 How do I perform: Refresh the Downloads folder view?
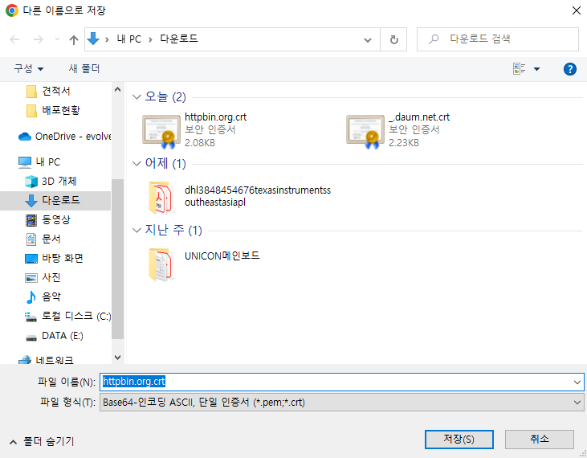[x=393, y=39]
